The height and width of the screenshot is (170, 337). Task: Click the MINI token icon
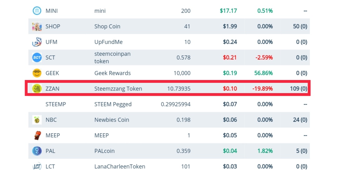[x=37, y=11]
